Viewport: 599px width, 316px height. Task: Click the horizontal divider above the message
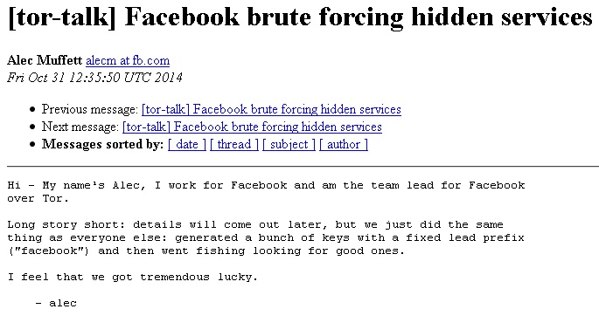tap(303, 167)
